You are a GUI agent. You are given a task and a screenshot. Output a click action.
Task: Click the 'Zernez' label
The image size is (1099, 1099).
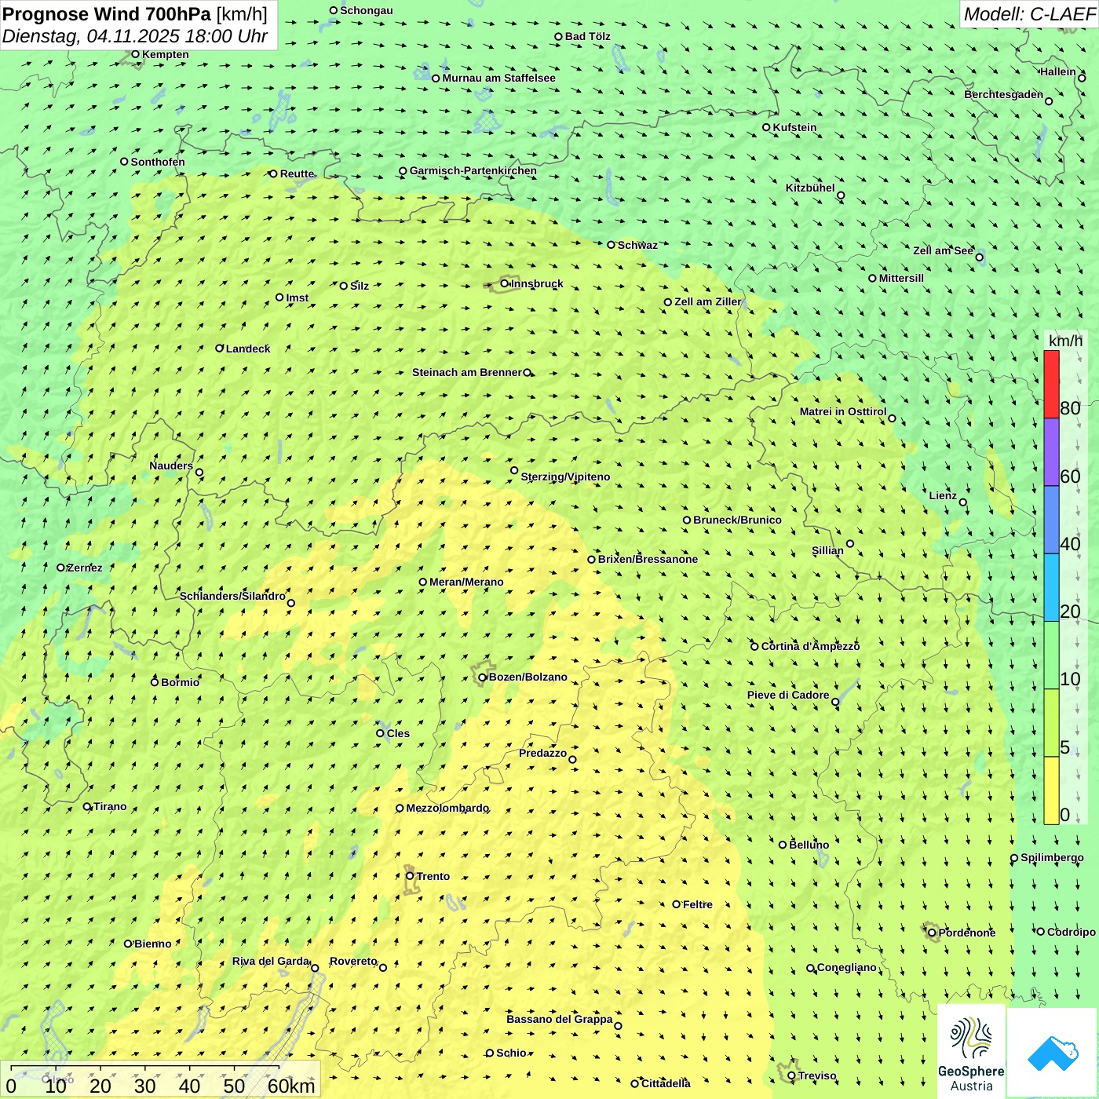pyautogui.click(x=85, y=568)
